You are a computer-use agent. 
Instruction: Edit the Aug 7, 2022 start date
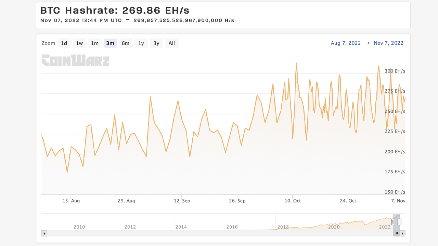point(346,43)
